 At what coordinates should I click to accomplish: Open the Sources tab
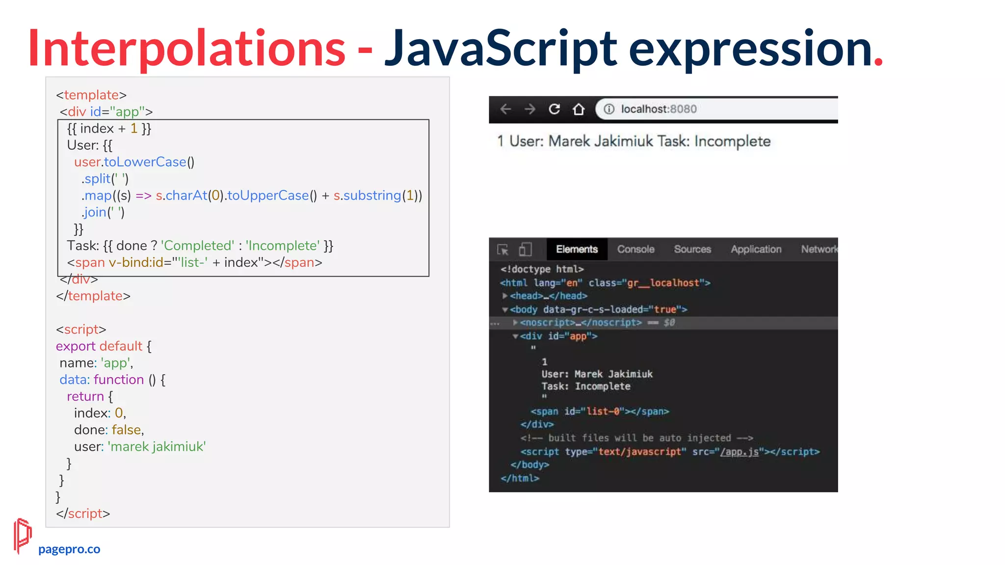(x=692, y=250)
